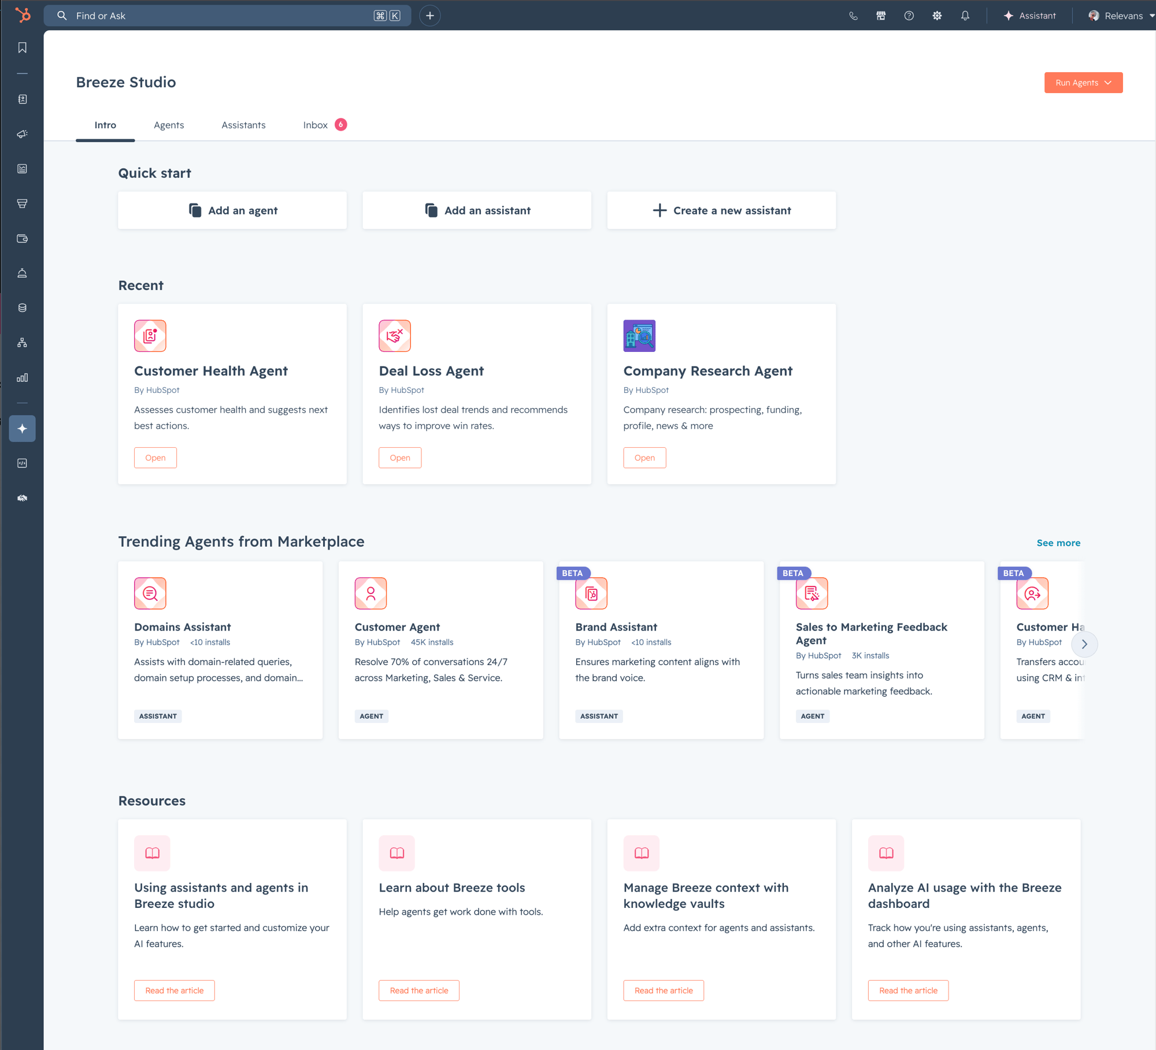The image size is (1156, 1050).
Task: Click the "45K installs" text
Action: (432, 642)
